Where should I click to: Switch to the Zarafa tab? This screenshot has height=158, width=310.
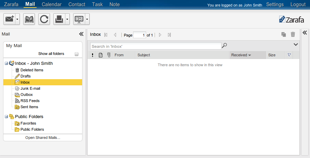click(x=11, y=4)
